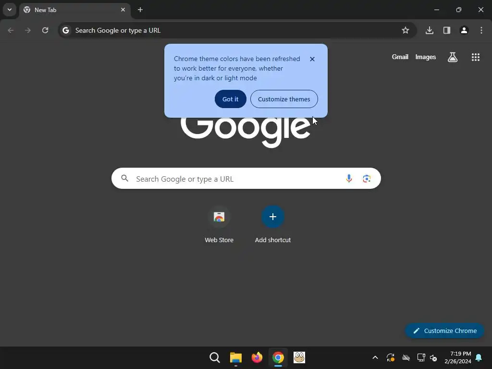
Task: Open the Images link
Action: [426, 57]
